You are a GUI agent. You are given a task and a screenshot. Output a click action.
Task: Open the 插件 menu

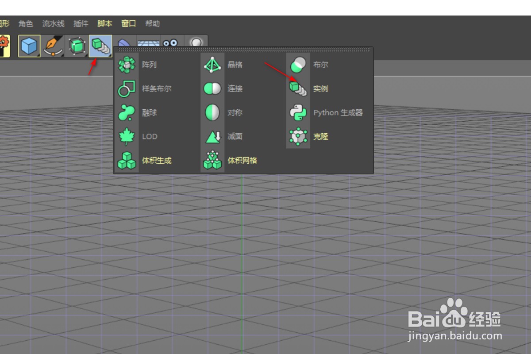[x=81, y=23]
